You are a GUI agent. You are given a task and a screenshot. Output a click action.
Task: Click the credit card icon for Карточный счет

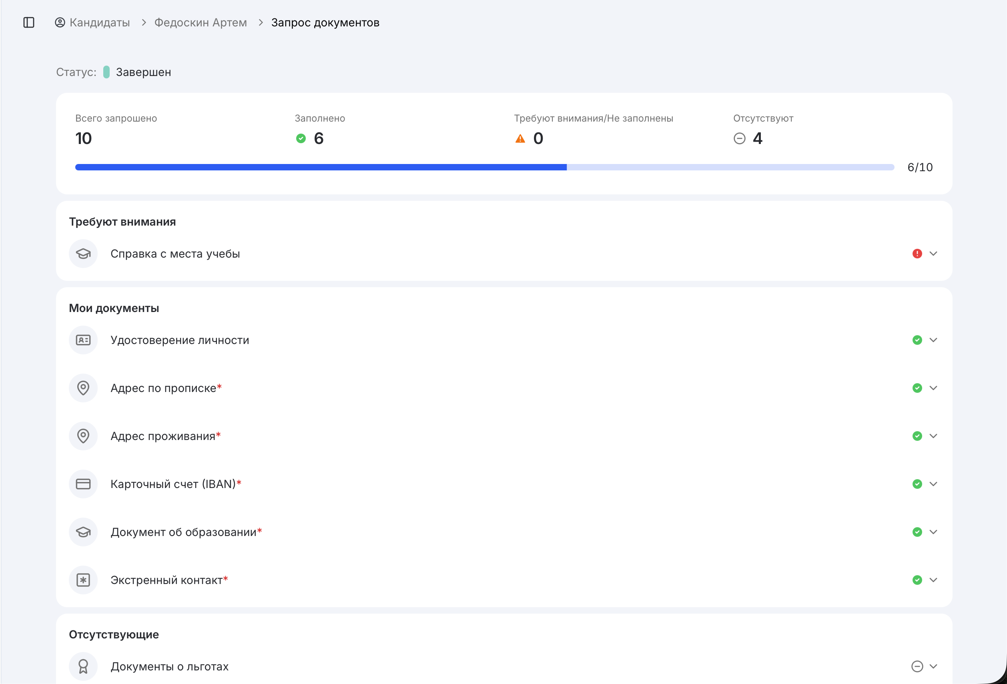[x=83, y=484]
